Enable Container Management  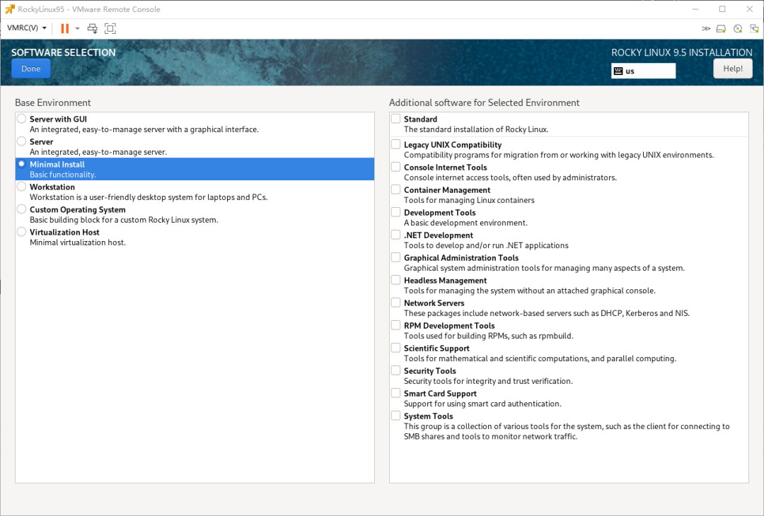395,190
